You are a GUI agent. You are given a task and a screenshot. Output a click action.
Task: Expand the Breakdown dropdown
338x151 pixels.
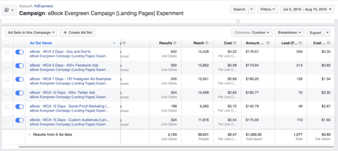point(289,33)
